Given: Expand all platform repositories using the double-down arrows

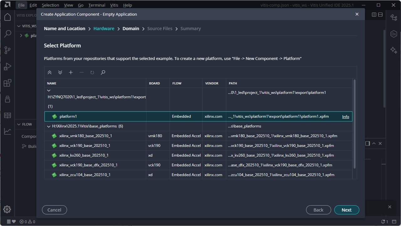Looking at the screenshot, I should tap(60, 73).
